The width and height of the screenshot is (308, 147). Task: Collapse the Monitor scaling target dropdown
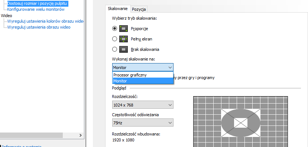click(143, 67)
